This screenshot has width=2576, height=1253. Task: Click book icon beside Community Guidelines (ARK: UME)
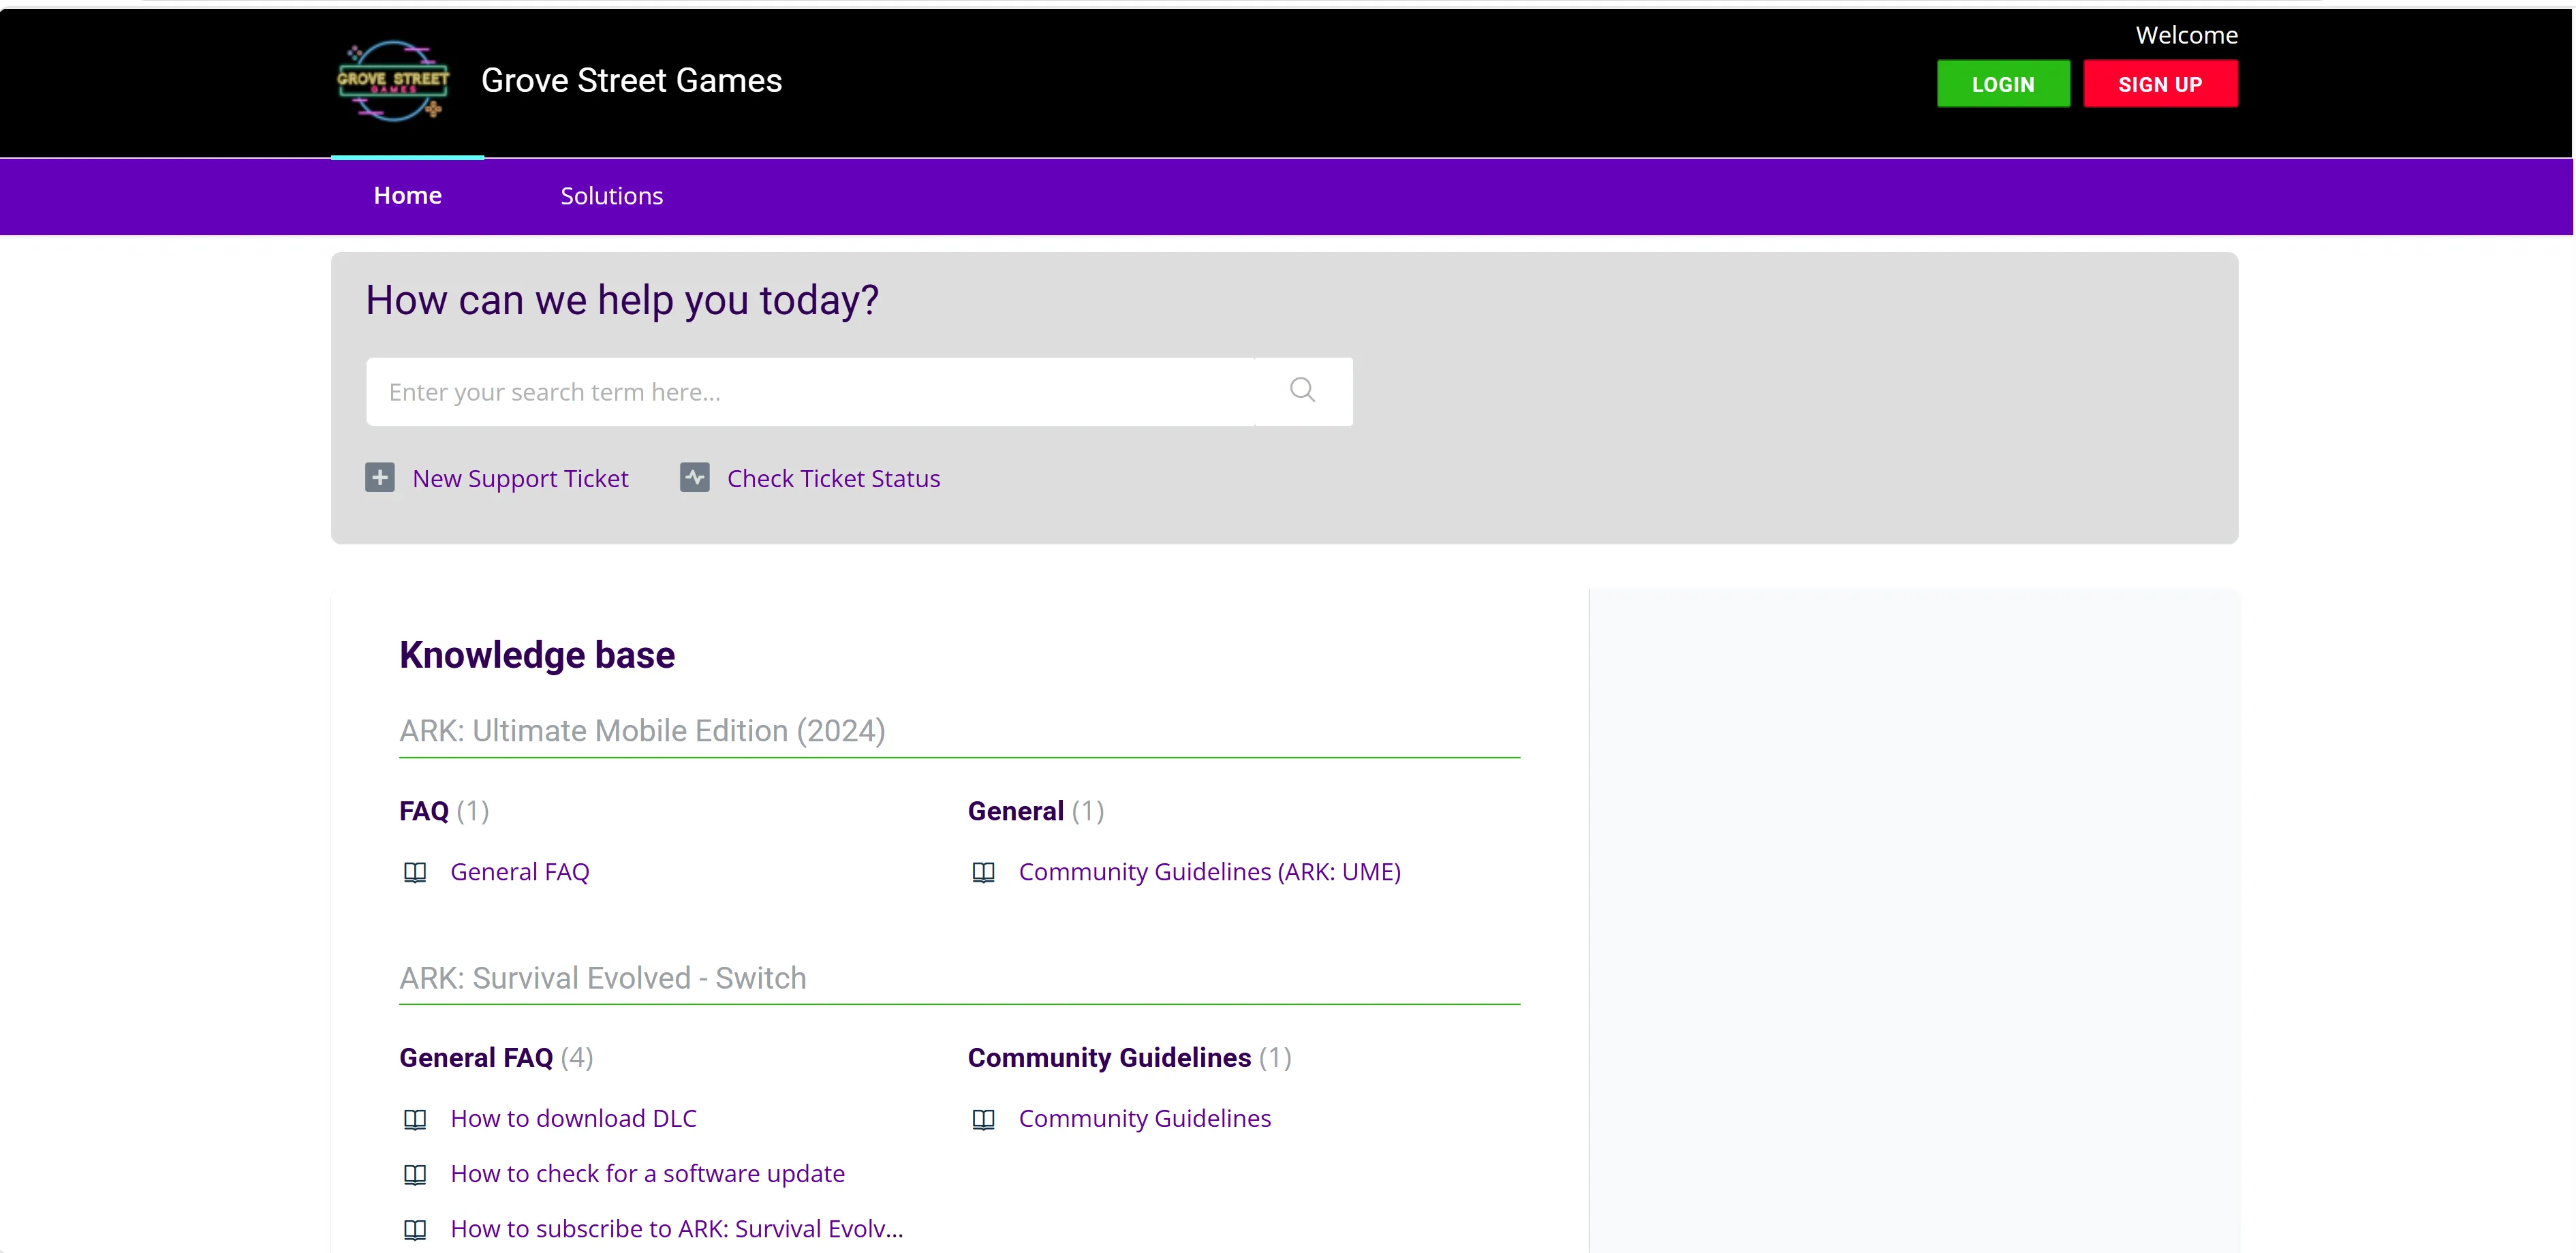[x=984, y=872]
